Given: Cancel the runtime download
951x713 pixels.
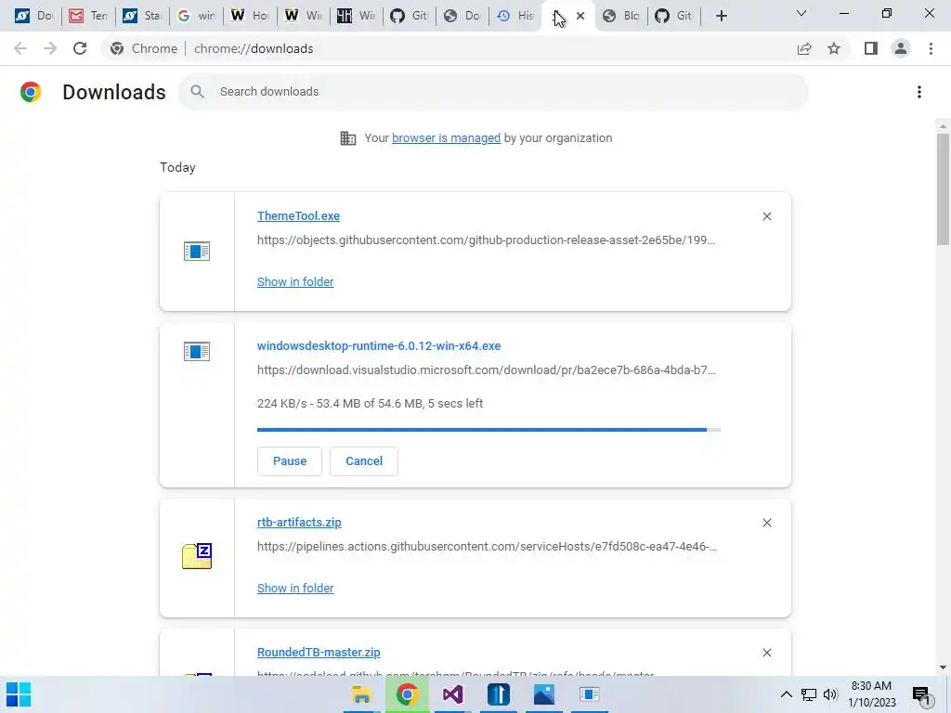Looking at the screenshot, I should click(364, 461).
